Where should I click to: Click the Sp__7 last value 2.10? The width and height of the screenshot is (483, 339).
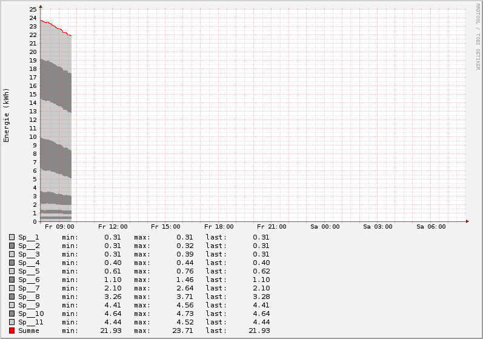(260, 288)
